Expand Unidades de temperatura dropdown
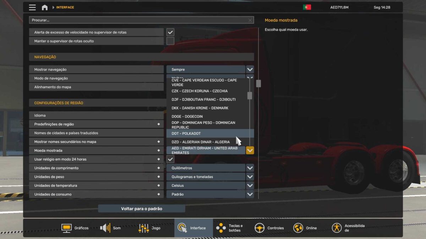 click(x=250, y=186)
